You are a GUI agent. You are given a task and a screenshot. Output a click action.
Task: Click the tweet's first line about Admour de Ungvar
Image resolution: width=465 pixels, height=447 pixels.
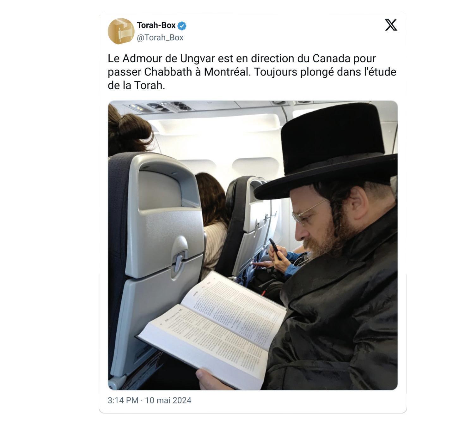(x=242, y=59)
